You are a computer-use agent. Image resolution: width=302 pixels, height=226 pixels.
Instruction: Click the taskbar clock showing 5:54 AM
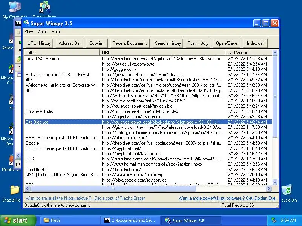tap(288, 220)
